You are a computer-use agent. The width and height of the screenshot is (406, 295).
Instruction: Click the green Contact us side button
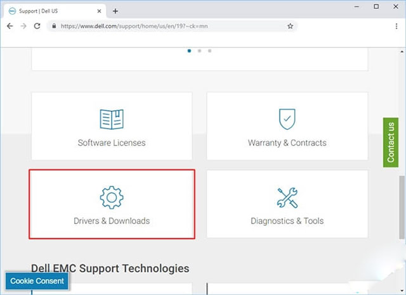391,142
